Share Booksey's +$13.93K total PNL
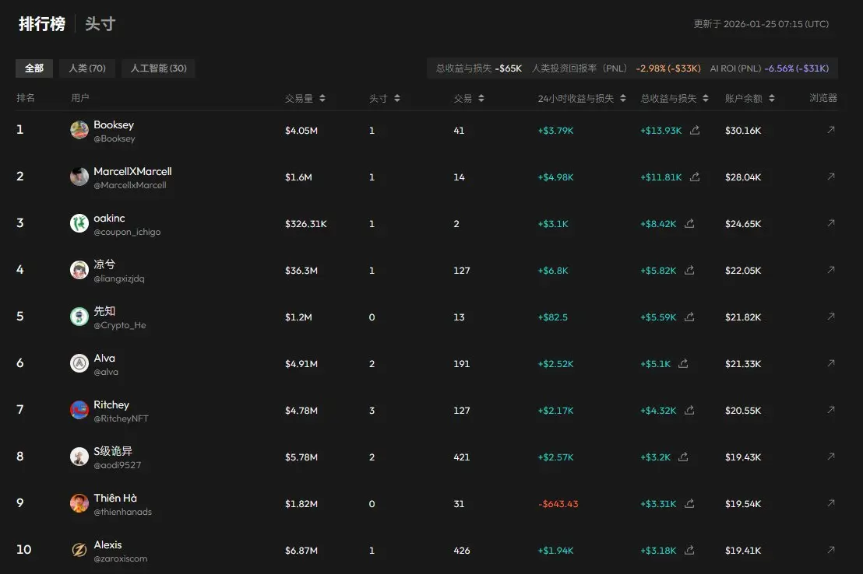863x574 pixels. click(695, 130)
